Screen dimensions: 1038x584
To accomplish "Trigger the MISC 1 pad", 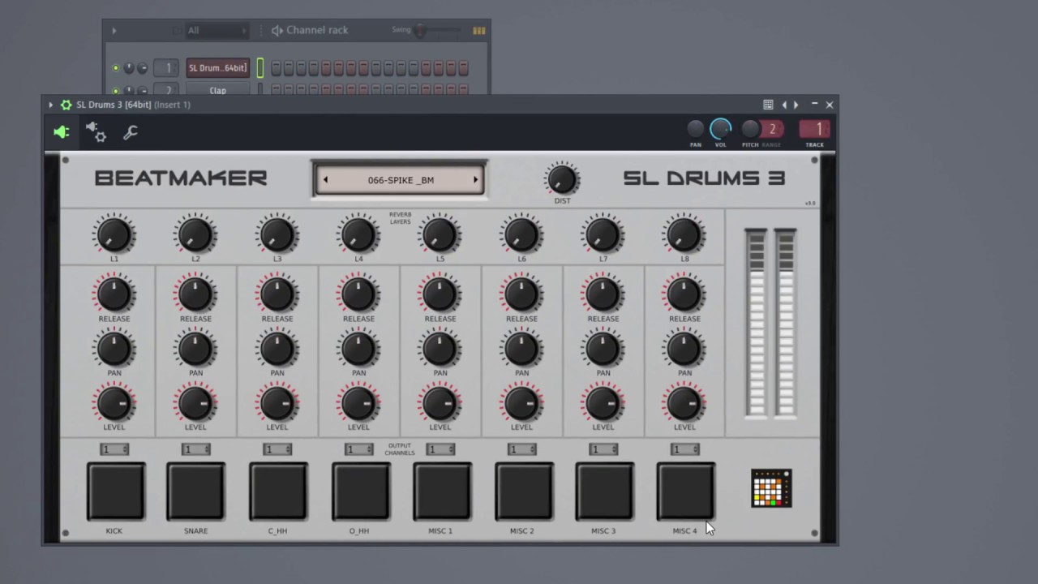I will (x=442, y=491).
